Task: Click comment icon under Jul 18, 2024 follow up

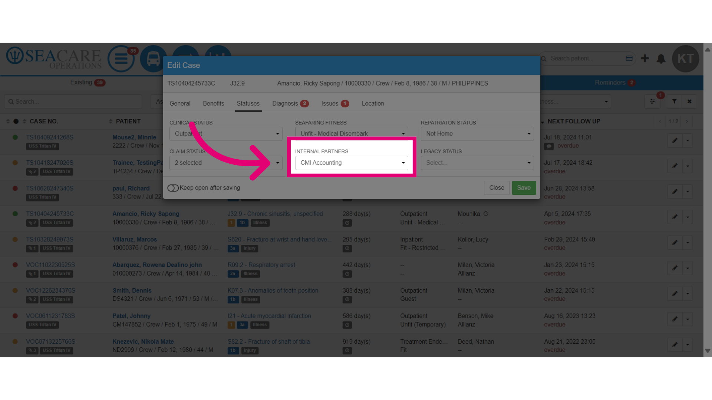Action: [x=549, y=146]
